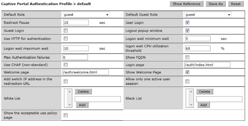Focus the Redirect Pause input field
The width and height of the screenshot is (248, 126).
pos(76,22)
